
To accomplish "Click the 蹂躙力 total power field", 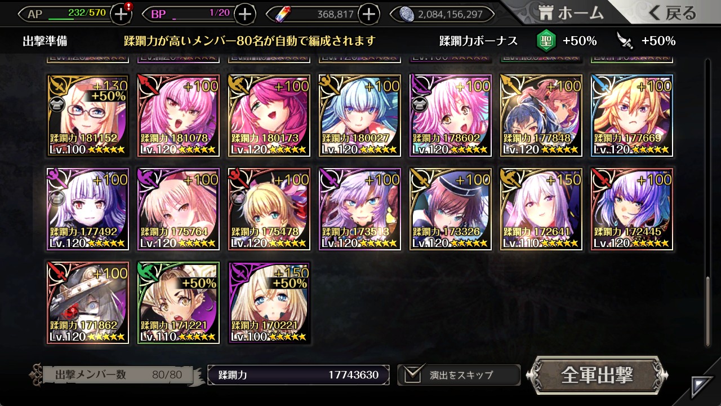I will pyautogui.click(x=299, y=375).
